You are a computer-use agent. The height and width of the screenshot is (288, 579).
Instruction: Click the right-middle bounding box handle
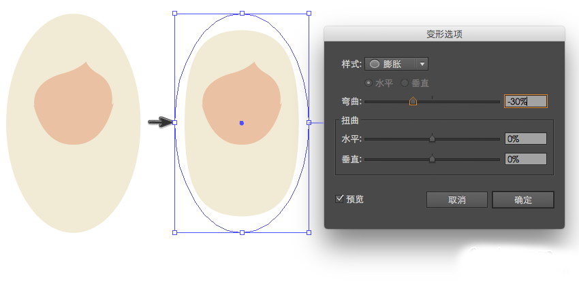coord(309,123)
